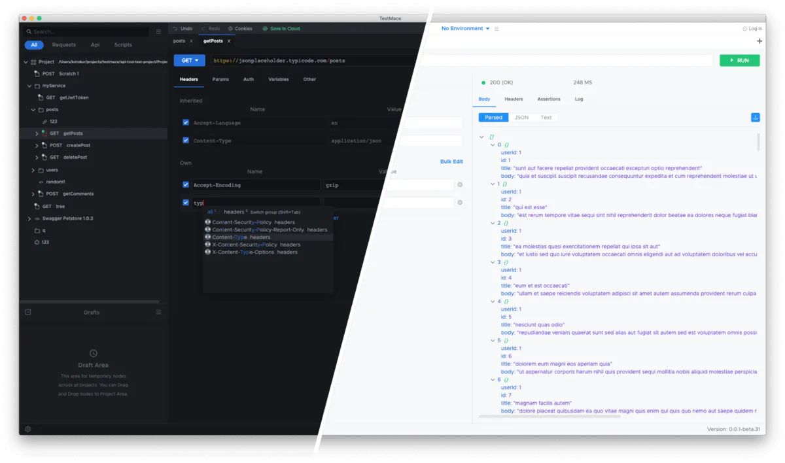Click the RUN button
The image size is (785, 463).
point(739,60)
